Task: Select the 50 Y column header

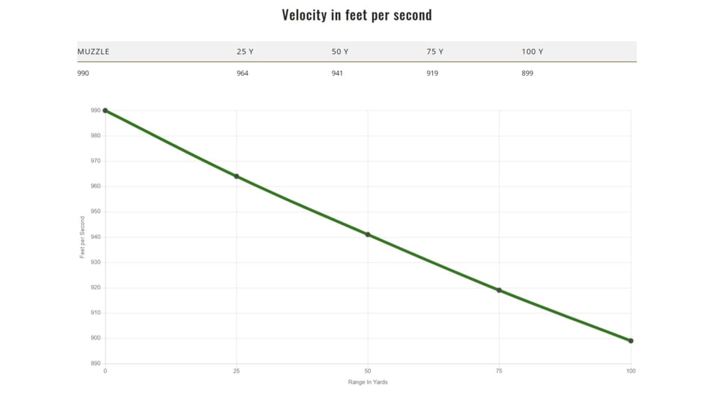Action: coord(340,52)
